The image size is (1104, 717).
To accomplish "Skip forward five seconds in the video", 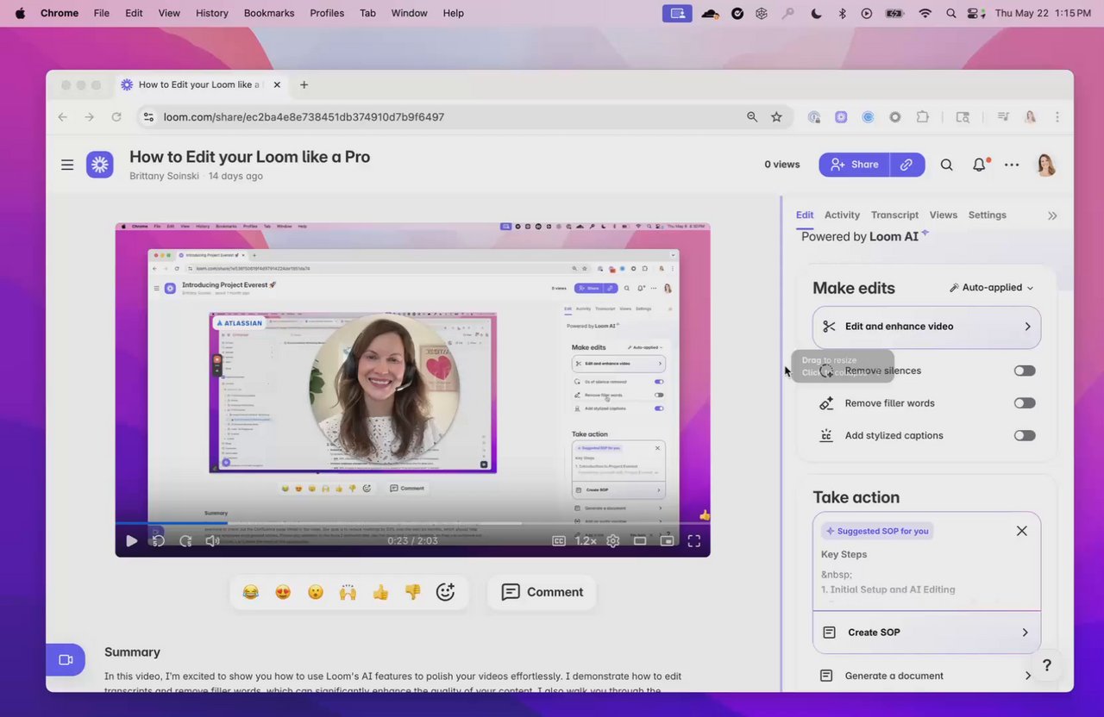I will tap(185, 541).
